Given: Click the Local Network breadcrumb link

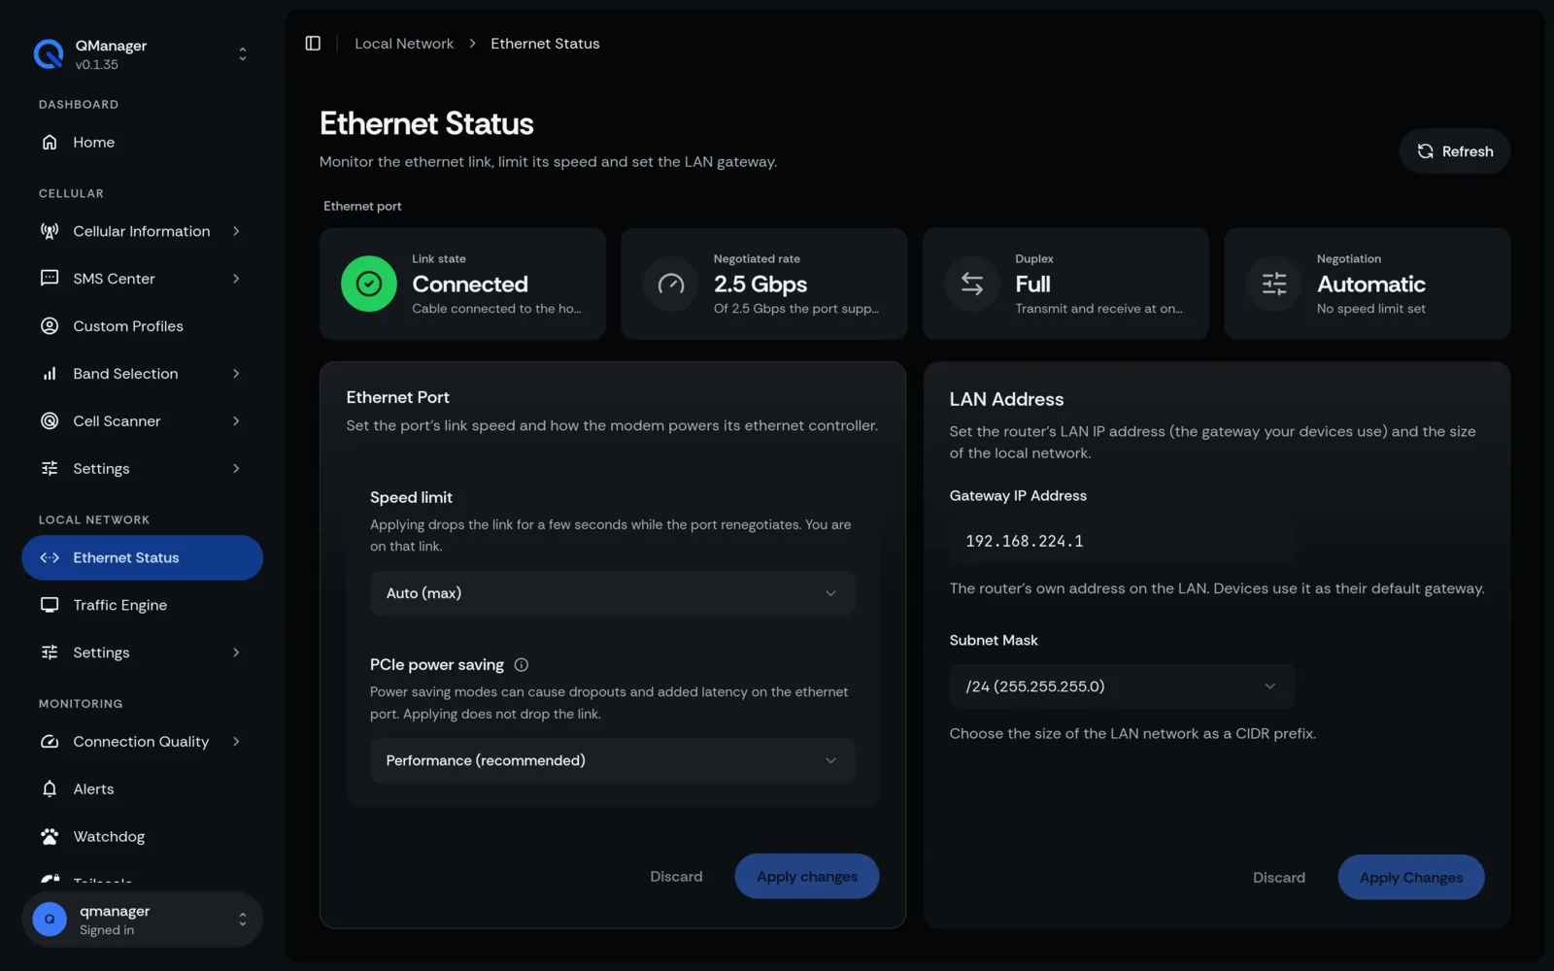Looking at the screenshot, I should [404, 44].
